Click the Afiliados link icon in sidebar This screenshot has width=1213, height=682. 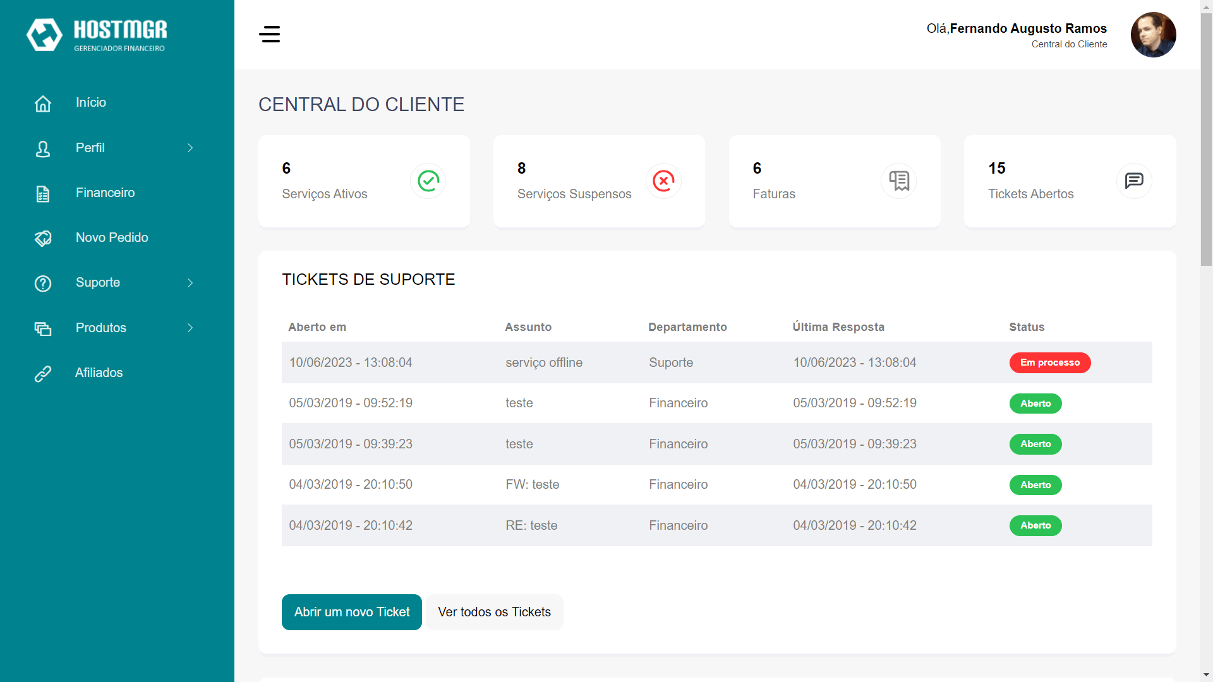pos(43,373)
